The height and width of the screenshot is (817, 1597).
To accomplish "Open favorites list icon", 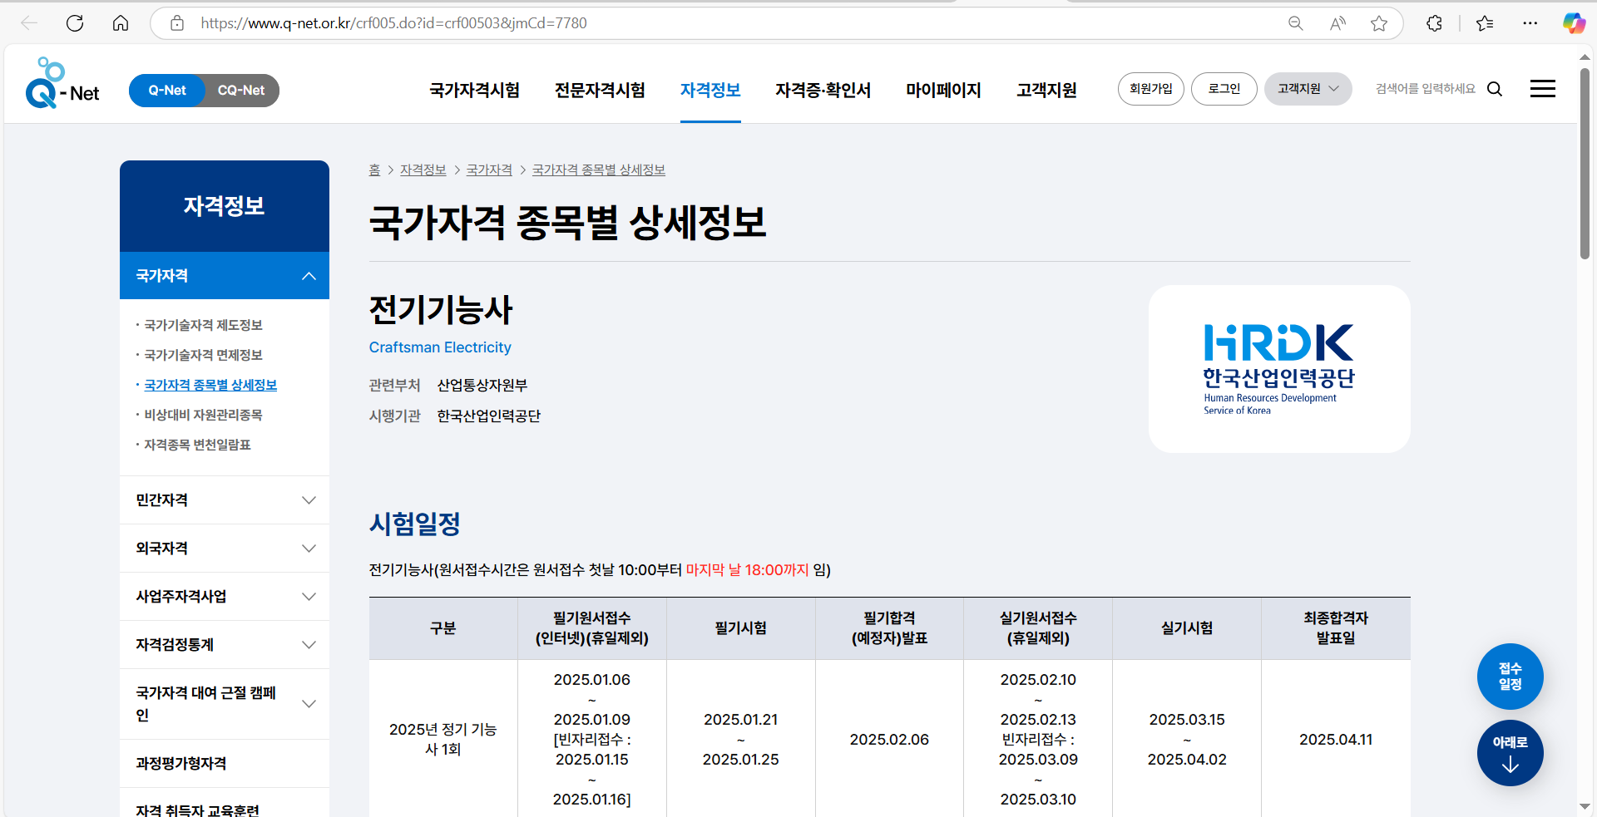I will pyautogui.click(x=1485, y=23).
